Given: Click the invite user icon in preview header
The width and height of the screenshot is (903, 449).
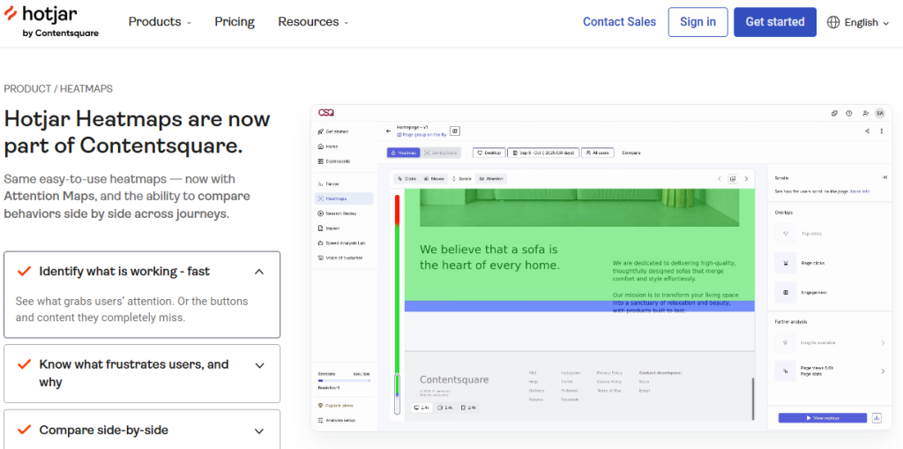Looking at the screenshot, I should click(x=864, y=113).
